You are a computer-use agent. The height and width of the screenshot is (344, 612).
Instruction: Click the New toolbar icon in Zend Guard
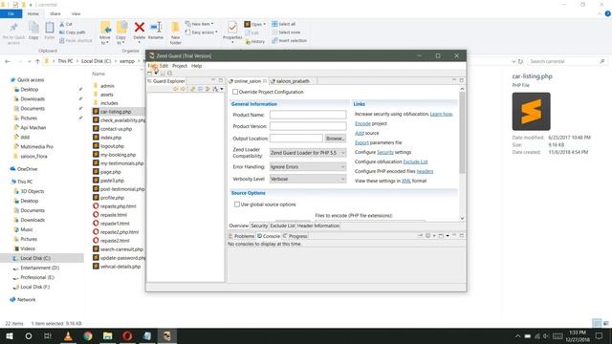click(150, 74)
